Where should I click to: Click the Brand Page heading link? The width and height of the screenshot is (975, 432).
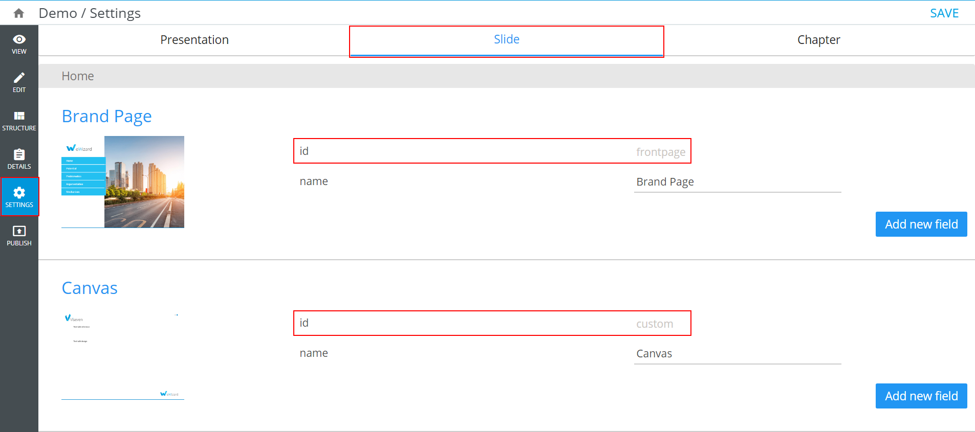click(x=106, y=117)
